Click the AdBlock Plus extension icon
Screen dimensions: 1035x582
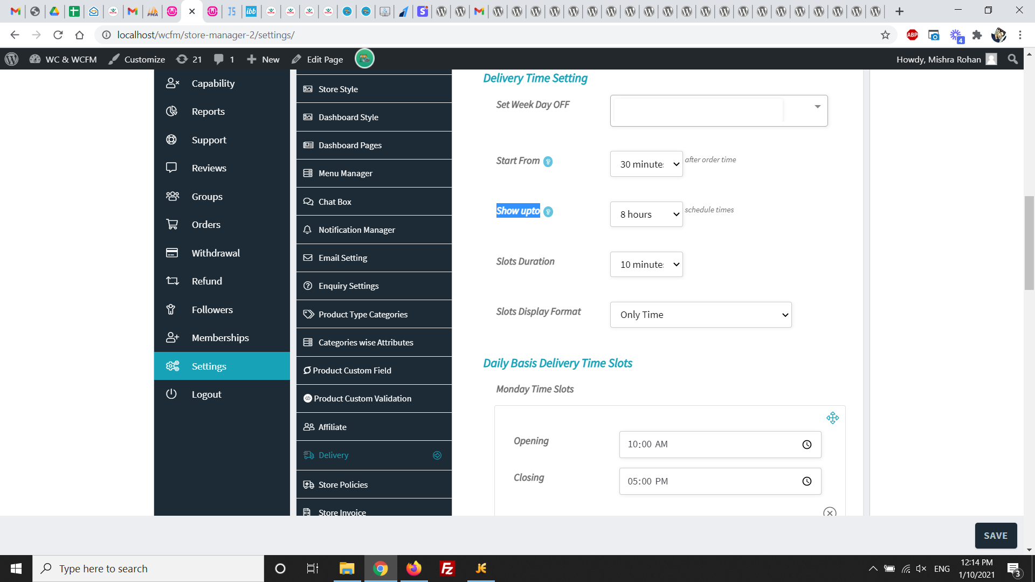912,35
